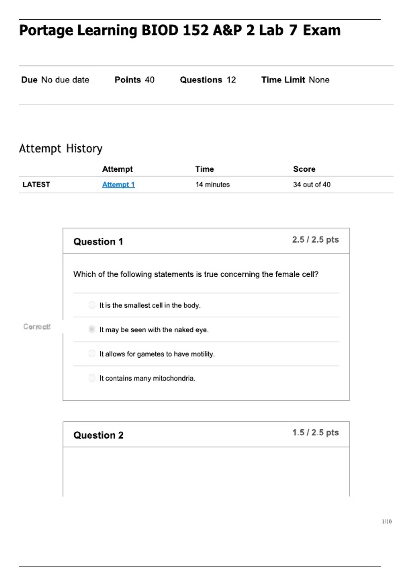Click the Attempt History heading
This screenshot has width=400, height=567.
(61, 148)
